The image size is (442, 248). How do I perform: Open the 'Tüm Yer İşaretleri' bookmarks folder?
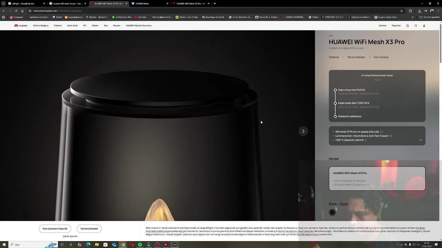click(x=430, y=17)
